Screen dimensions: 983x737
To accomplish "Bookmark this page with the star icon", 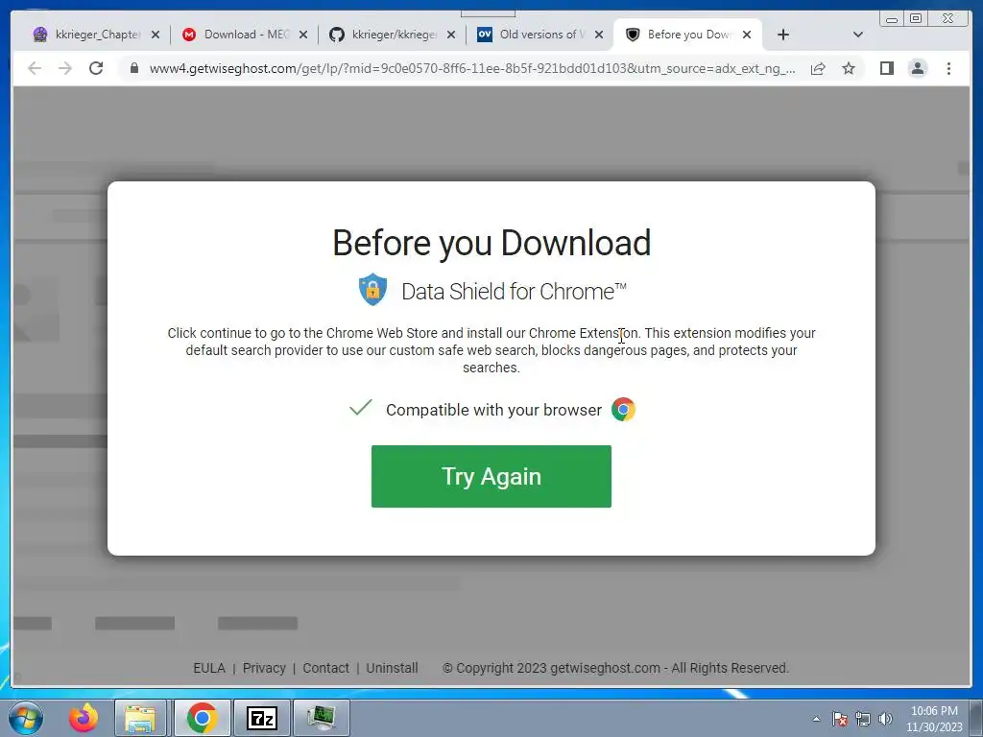I will [x=849, y=68].
